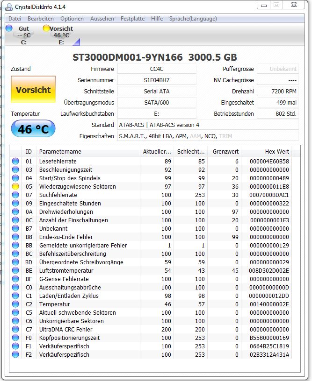The image size is (312, 381).
Task: Click the Standard field ATA8-ACS
Action: point(208,125)
